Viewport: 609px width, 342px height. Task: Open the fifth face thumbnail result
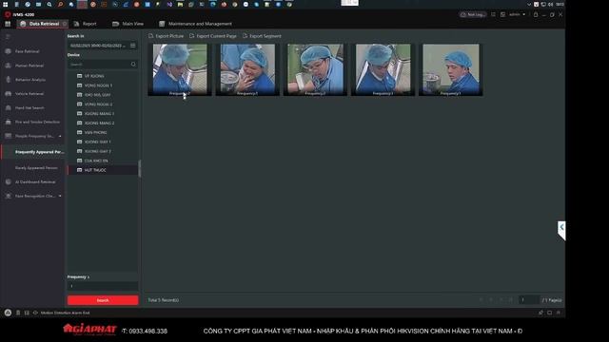450,69
